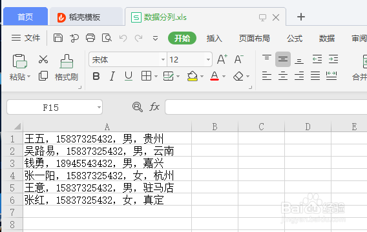Screen dimensions: 367x232
Task: Open quick access toolbar customize arrow
Action: (x=155, y=38)
